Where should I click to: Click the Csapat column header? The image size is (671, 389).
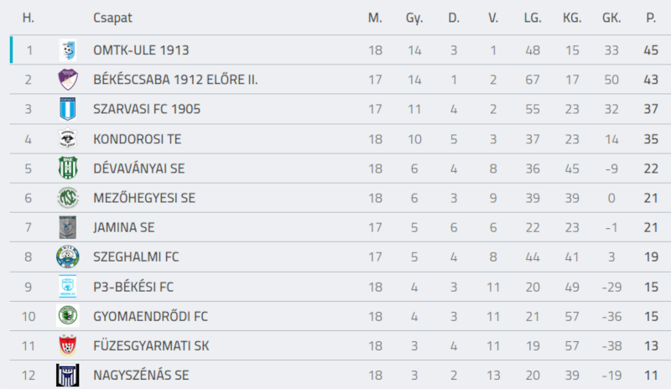[112, 18]
